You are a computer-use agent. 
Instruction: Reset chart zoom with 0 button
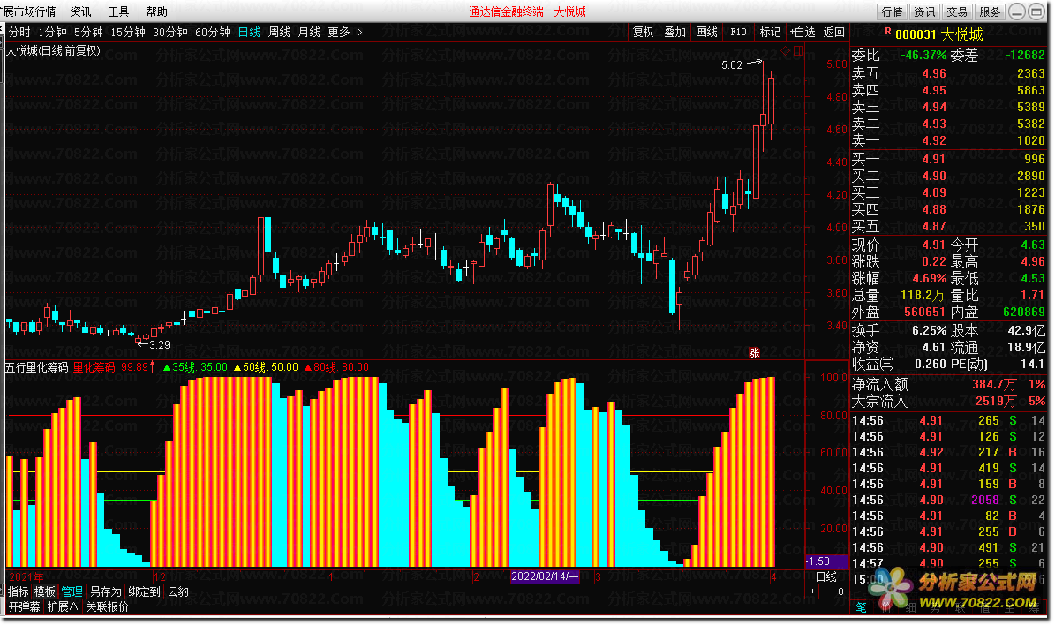(840, 591)
